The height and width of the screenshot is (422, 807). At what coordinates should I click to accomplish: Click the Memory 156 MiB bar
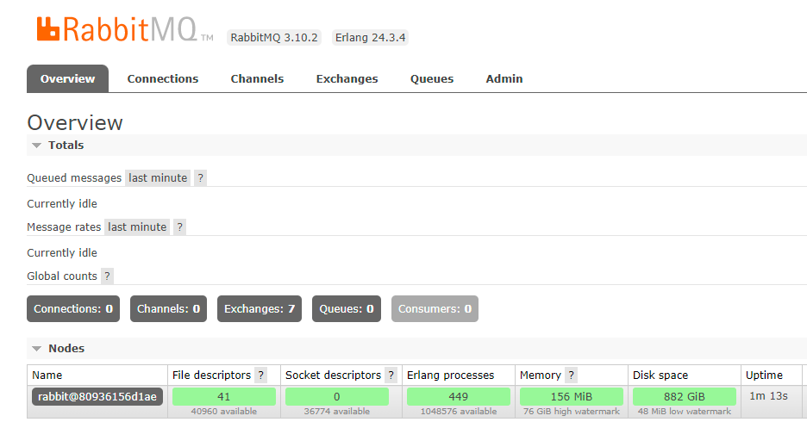[572, 397]
